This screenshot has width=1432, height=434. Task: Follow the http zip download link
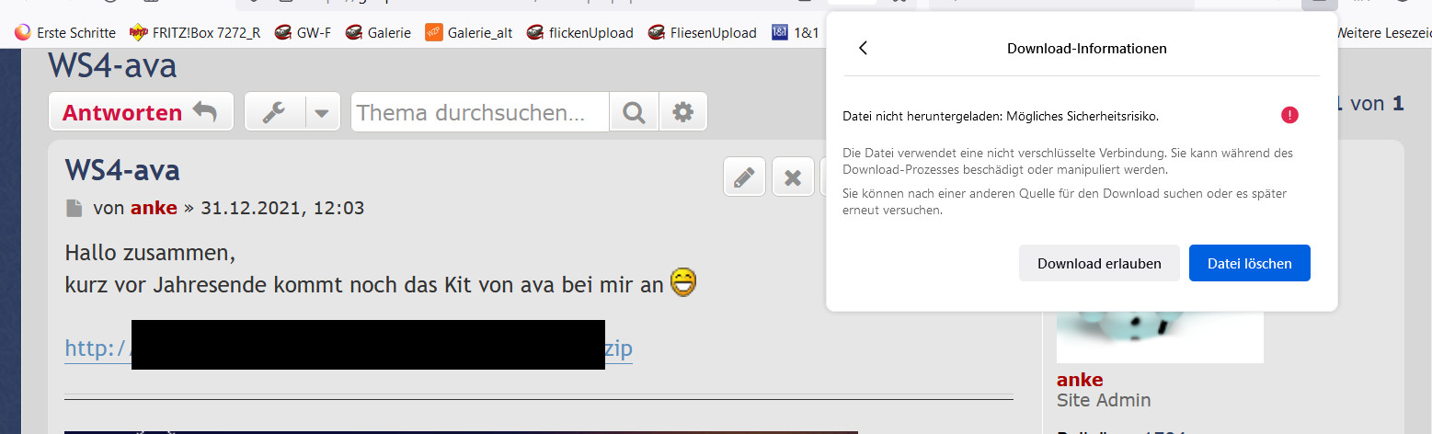349,348
